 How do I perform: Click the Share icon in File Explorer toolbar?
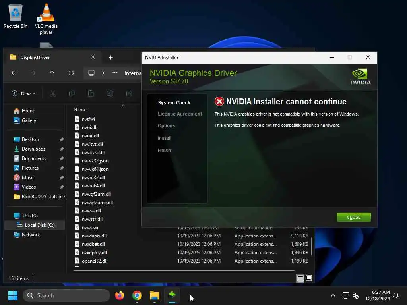coord(129,93)
